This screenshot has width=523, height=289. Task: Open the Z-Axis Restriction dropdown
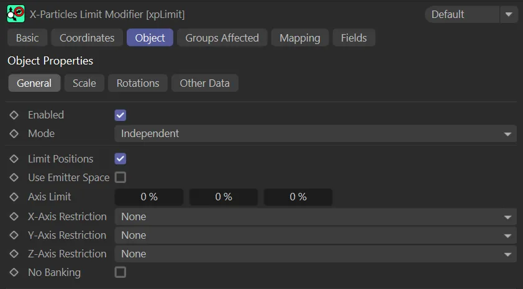(x=315, y=254)
